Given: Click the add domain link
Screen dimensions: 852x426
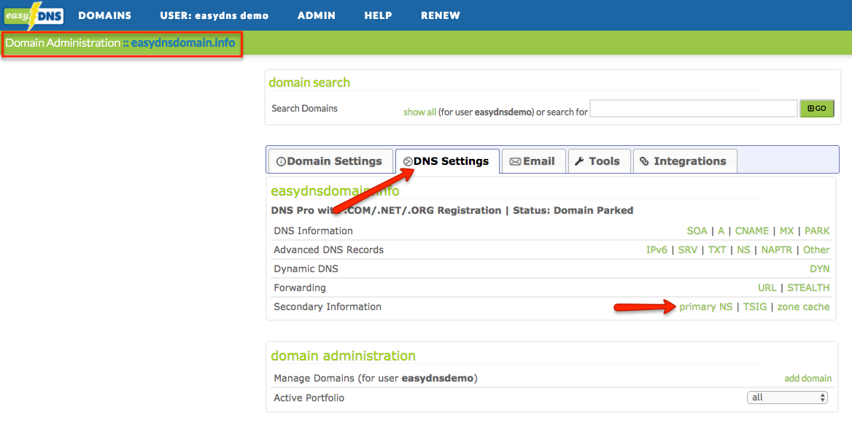Looking at the screenshot, I should click(808, 378).
